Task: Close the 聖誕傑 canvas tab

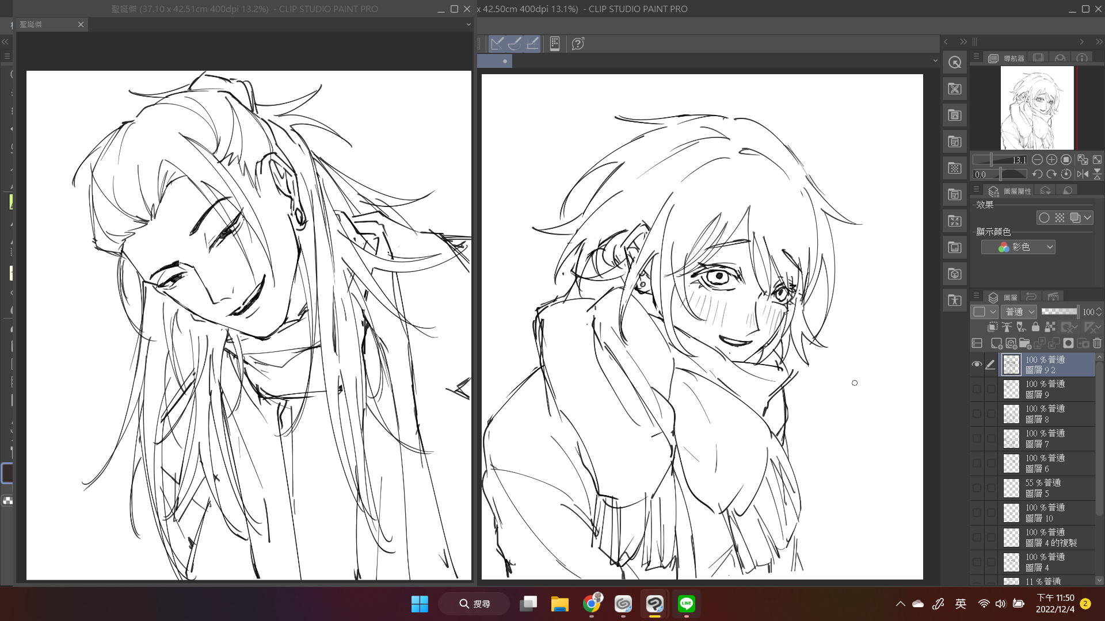Action: (x=81, y=25)
